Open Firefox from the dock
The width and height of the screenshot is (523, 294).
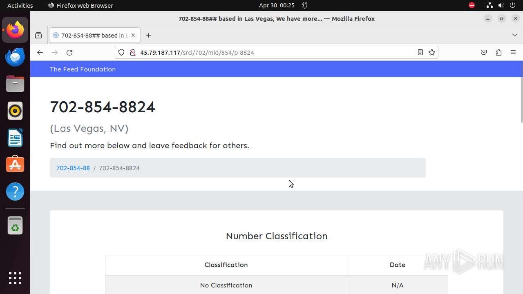(15, 30)
